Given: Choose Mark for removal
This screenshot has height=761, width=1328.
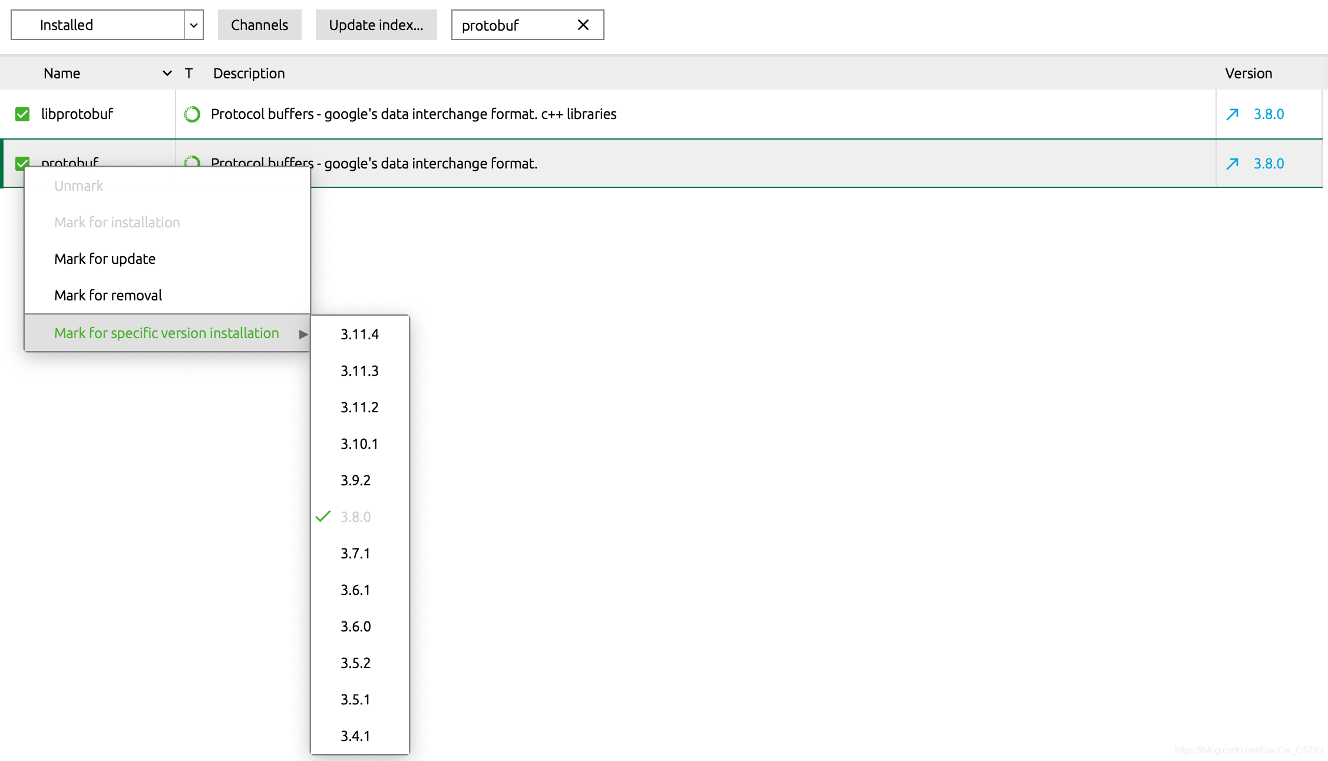Looking at the screenshot, I should tap(167, 295).
